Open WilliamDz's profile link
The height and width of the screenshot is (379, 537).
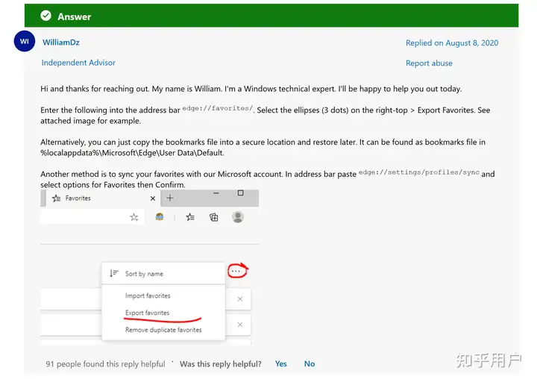pyautogui.click(x=61, y=43)
